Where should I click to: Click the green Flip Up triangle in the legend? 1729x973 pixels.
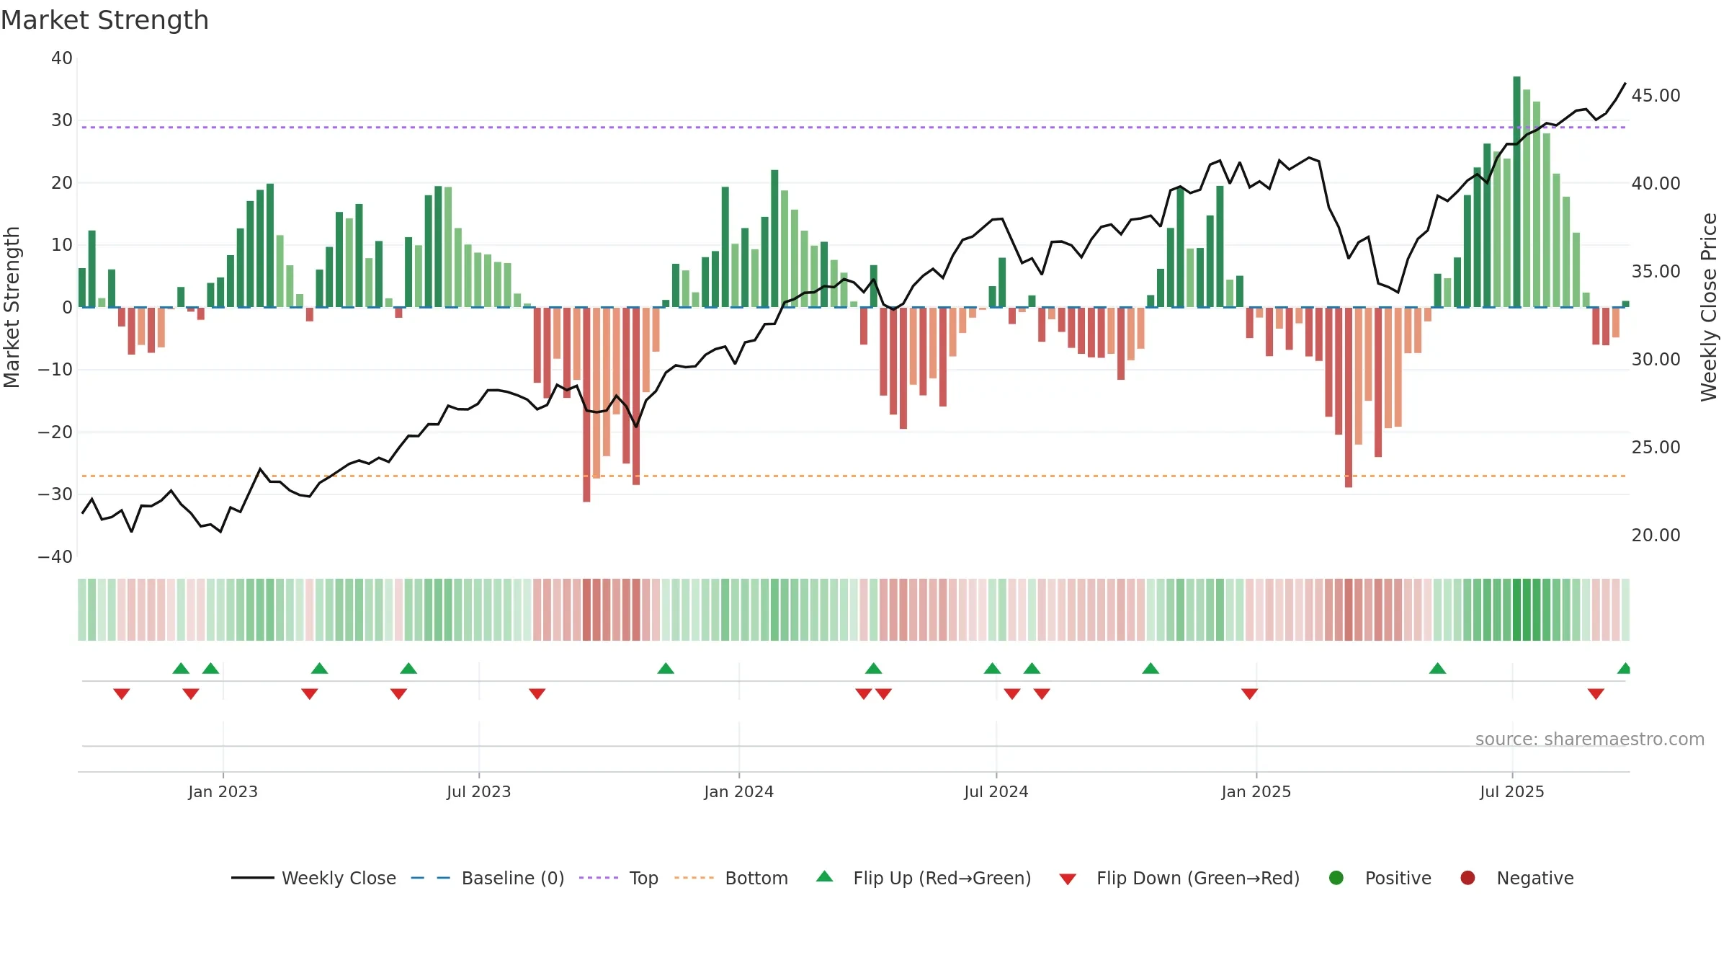click(824, 876)
